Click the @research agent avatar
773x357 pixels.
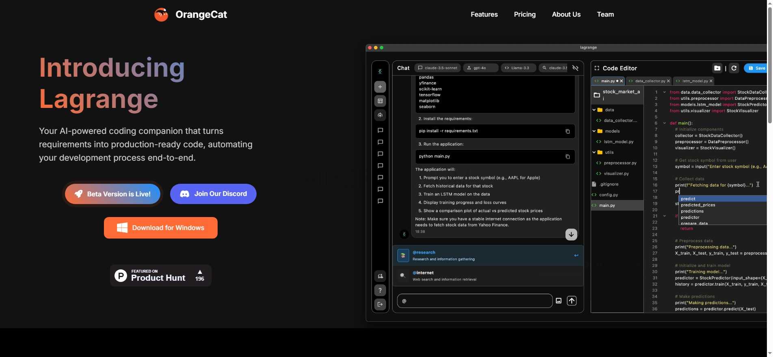[403, 256]
